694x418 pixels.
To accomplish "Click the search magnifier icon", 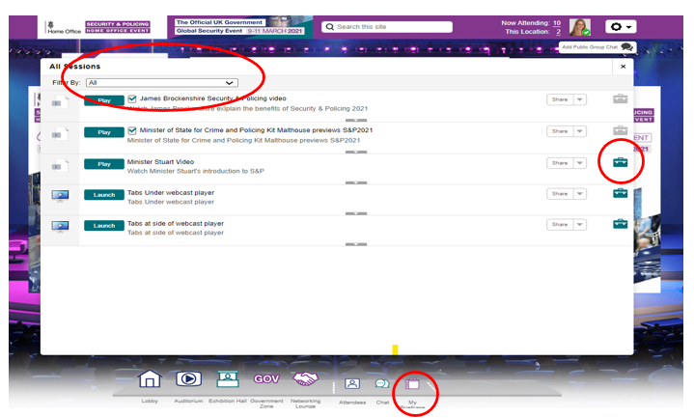I will click(330, 27).
